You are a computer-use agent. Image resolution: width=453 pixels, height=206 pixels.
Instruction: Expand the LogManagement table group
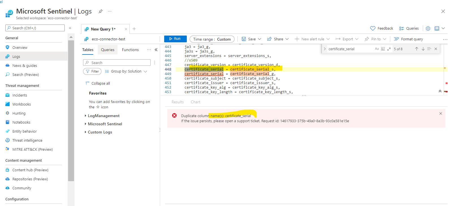tap(85, 116)
